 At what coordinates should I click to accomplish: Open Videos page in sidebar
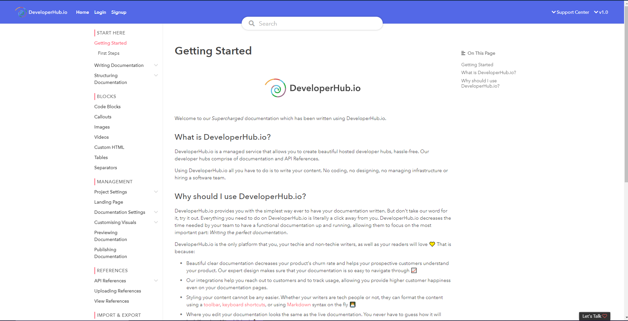tap(101, 137)
